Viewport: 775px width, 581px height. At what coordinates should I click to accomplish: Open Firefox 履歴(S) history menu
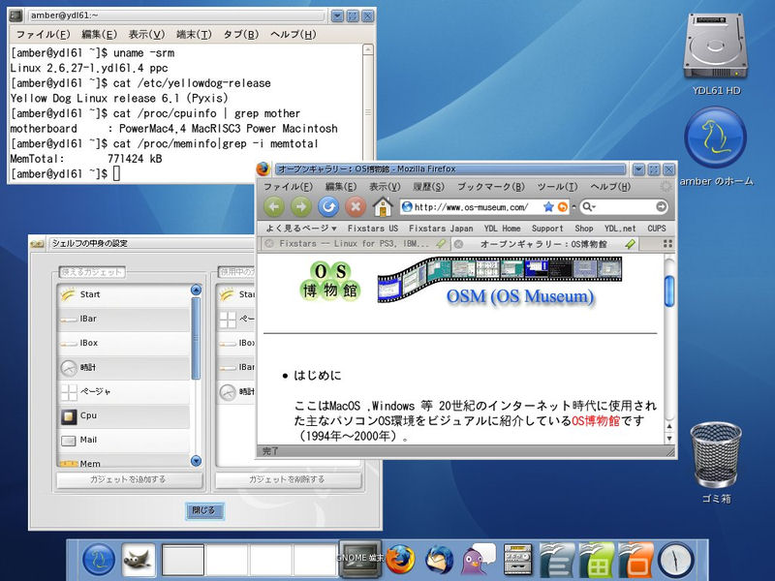point(428,187)
